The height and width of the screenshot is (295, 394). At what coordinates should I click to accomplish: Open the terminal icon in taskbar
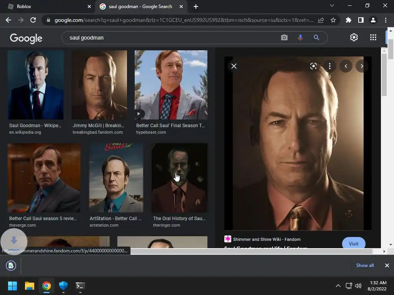(80, 286)
